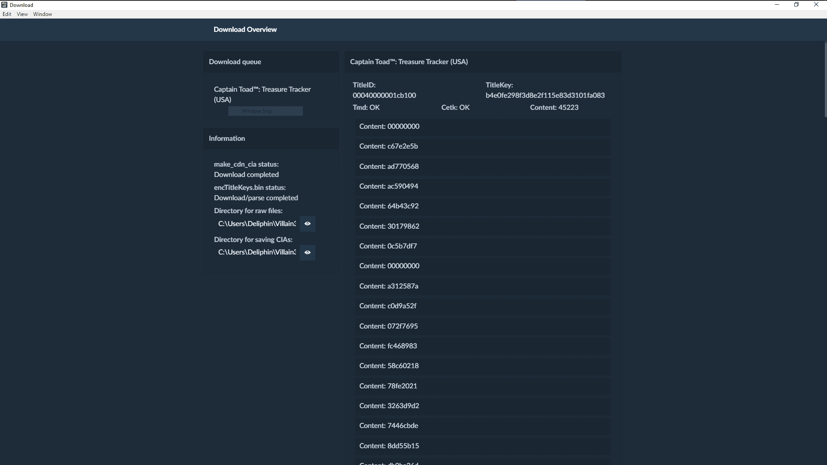Click the encTitleKeys.bin status label
Screen dimensions: 827x465
coord(250,188)
